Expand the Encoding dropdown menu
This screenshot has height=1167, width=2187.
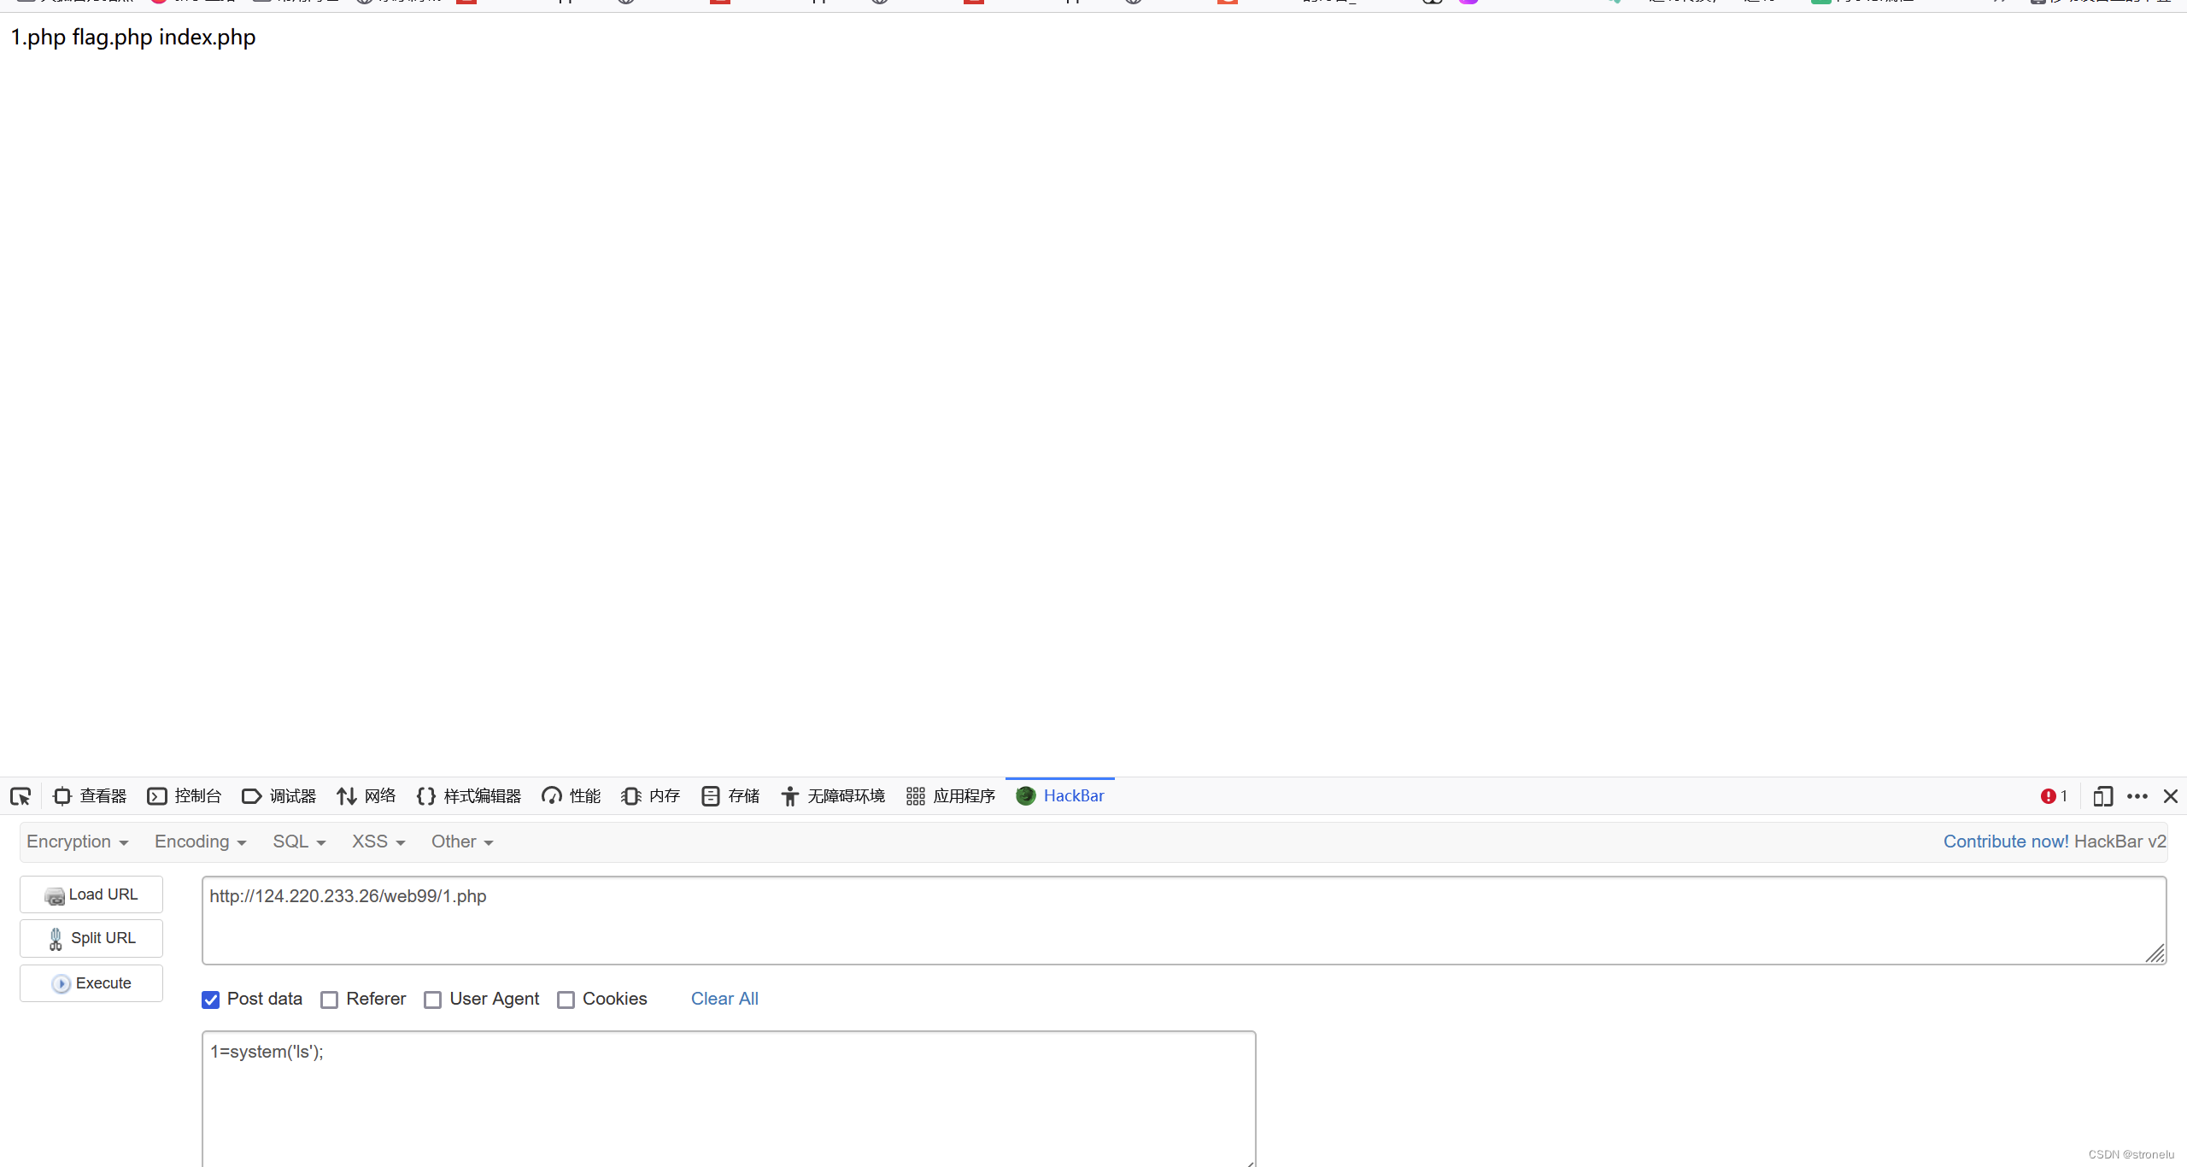tap(198, 842)
